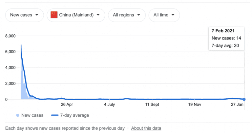Click the 11 Sept axis label
Screen dimensions: 252x133
click(x=152, y=105)
